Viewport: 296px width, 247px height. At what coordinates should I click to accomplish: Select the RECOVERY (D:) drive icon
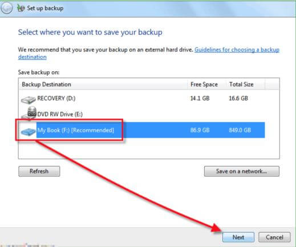click(x=28, y=100)
